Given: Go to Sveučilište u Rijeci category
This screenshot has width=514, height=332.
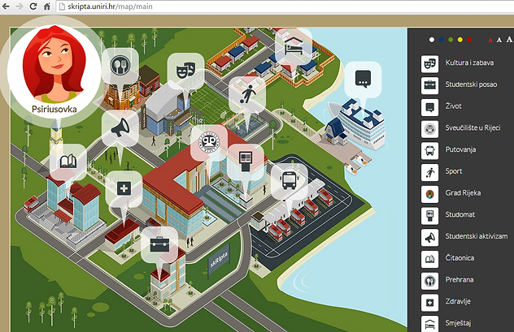Looking at the screenshot, I should [x=473, y=128].
